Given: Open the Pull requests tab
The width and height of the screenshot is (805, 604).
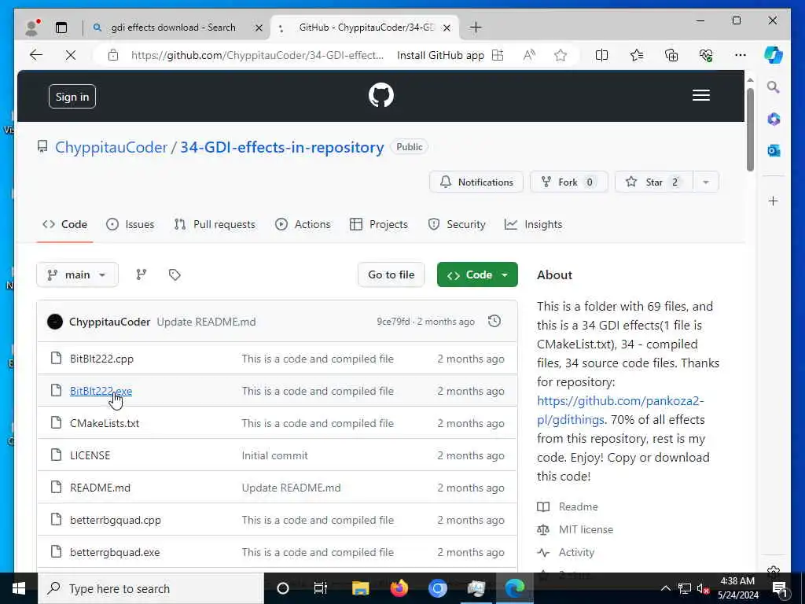Looking at the screenshot, I should pos(215,224).
